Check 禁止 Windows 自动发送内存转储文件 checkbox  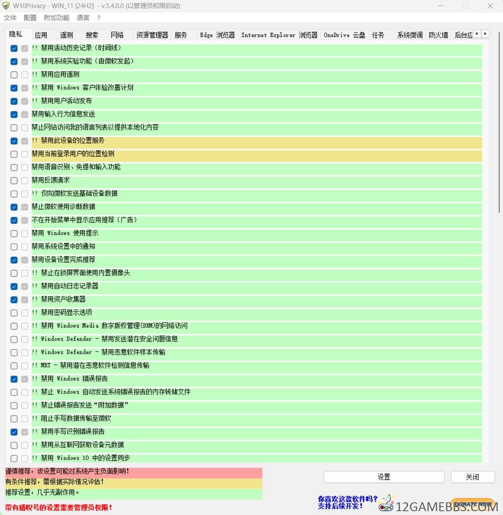pyautogui.click(x=14, y=392)
